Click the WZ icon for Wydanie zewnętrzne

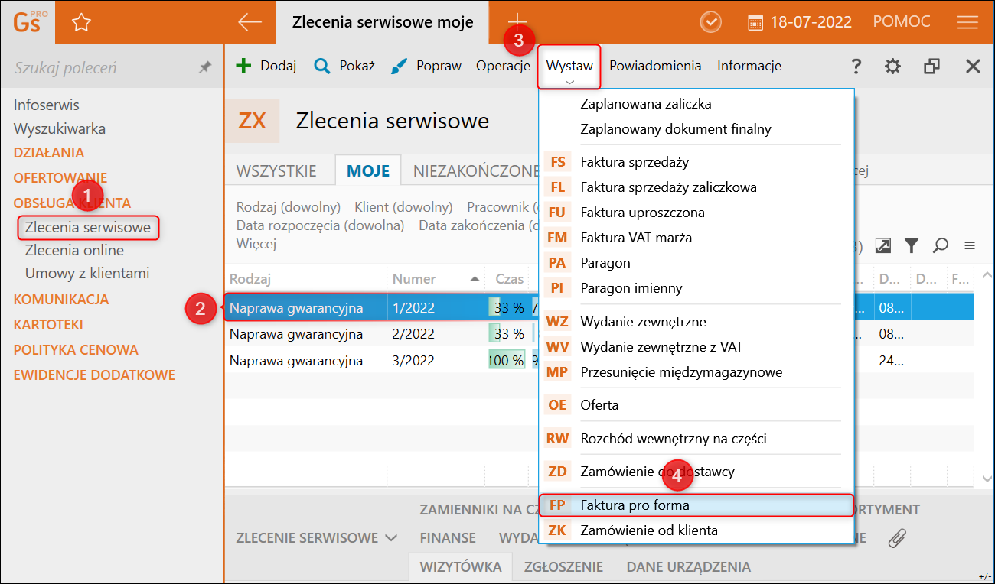point(557,322)
